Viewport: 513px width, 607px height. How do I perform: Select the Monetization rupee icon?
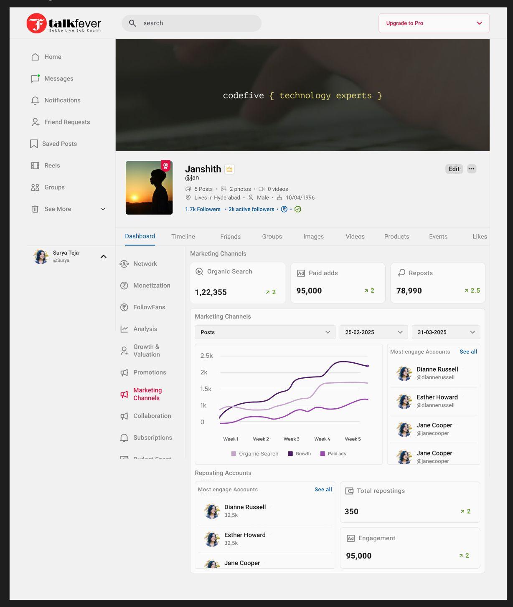[x=124, y=286]
